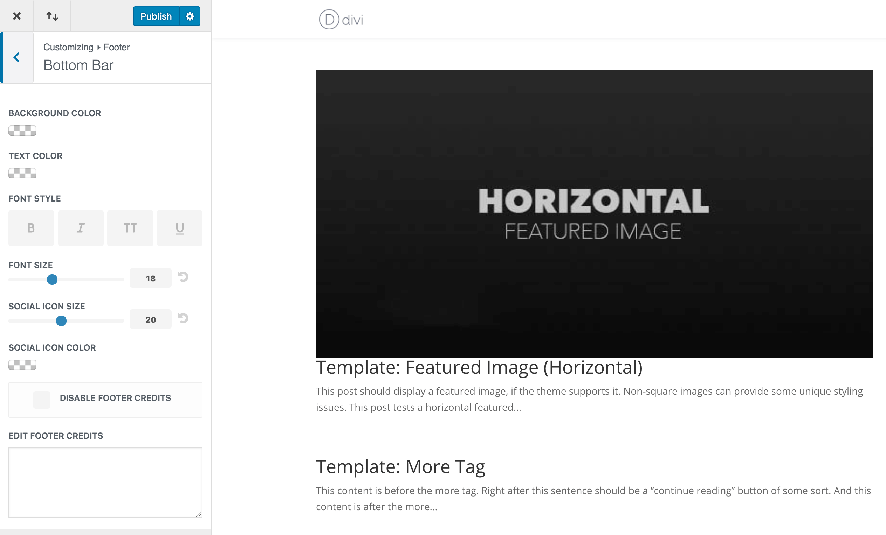Click the Background Color swatch

click(22, 131)
